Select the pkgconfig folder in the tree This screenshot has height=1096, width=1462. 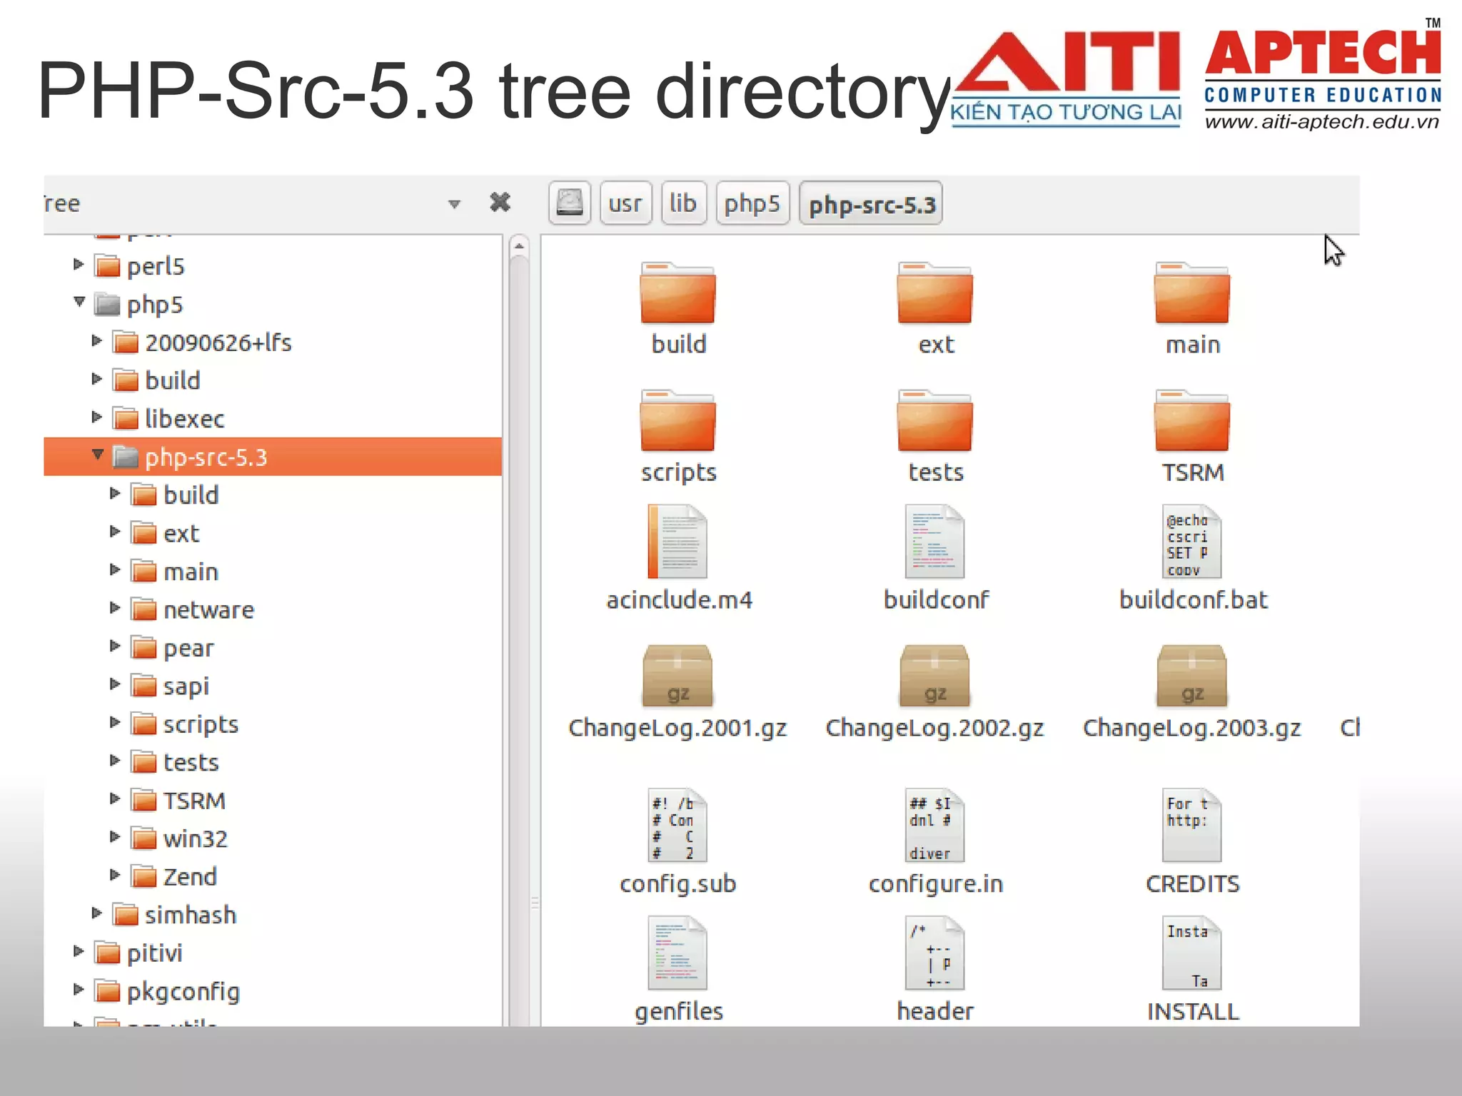pyautogui.click(x=167, y=991)
